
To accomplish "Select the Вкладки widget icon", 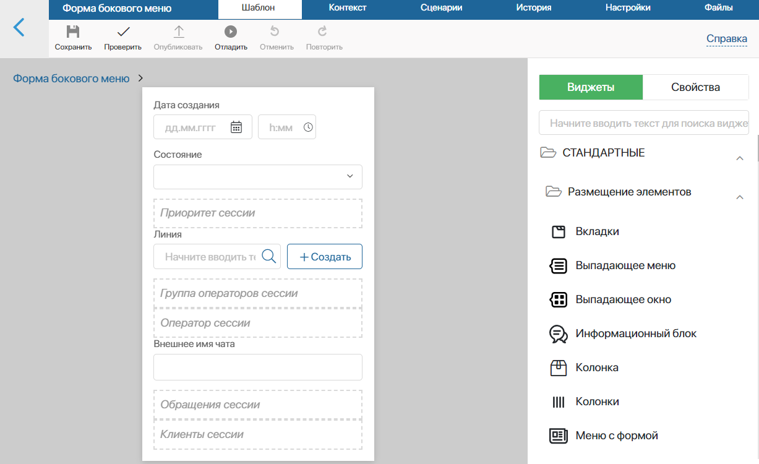I will click(559, 231).
